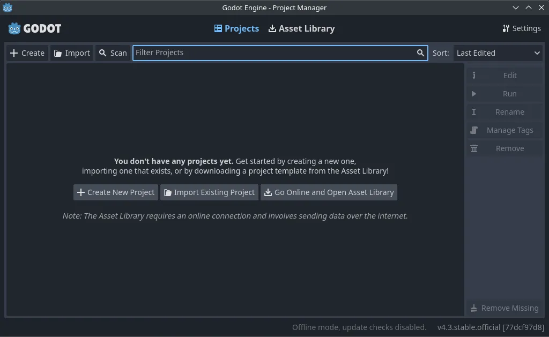Image resolution: width=549 pixels, height=337 pixels.
Task: Click the Godot logo in the header
Action: [34, 28]
